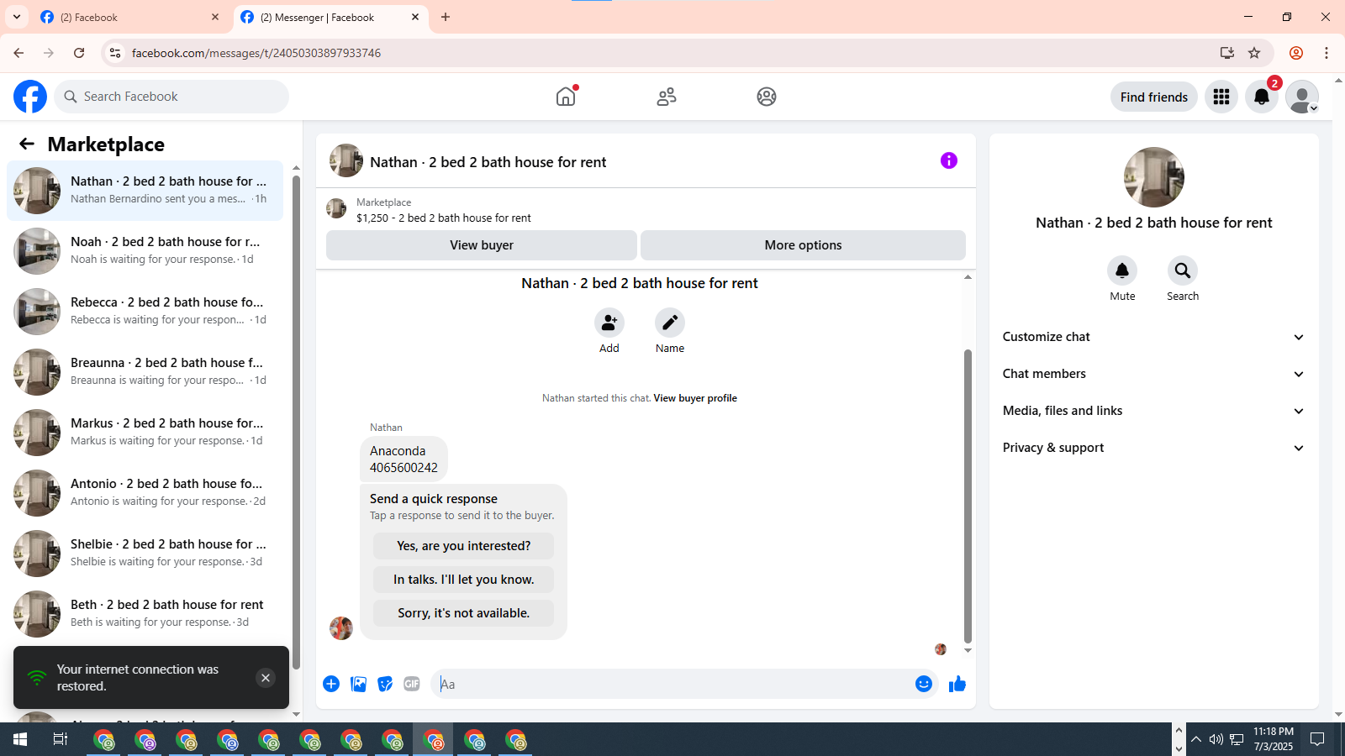Reload the page with refresh icon
The image size is (1345, 756).
click(79, 53)
